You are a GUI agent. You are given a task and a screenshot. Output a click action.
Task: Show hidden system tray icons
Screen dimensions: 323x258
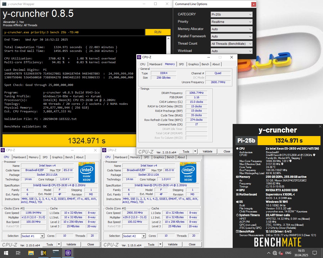[268, 253]
